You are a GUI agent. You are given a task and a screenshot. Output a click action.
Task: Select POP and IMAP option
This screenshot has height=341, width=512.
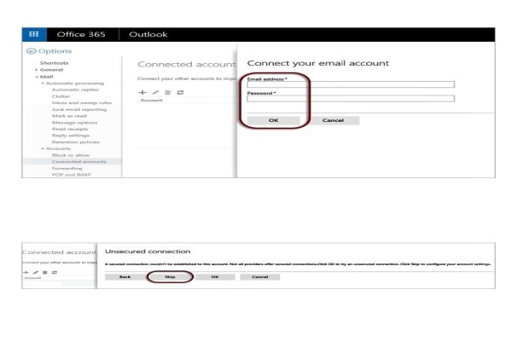click(x=71, y=175)
